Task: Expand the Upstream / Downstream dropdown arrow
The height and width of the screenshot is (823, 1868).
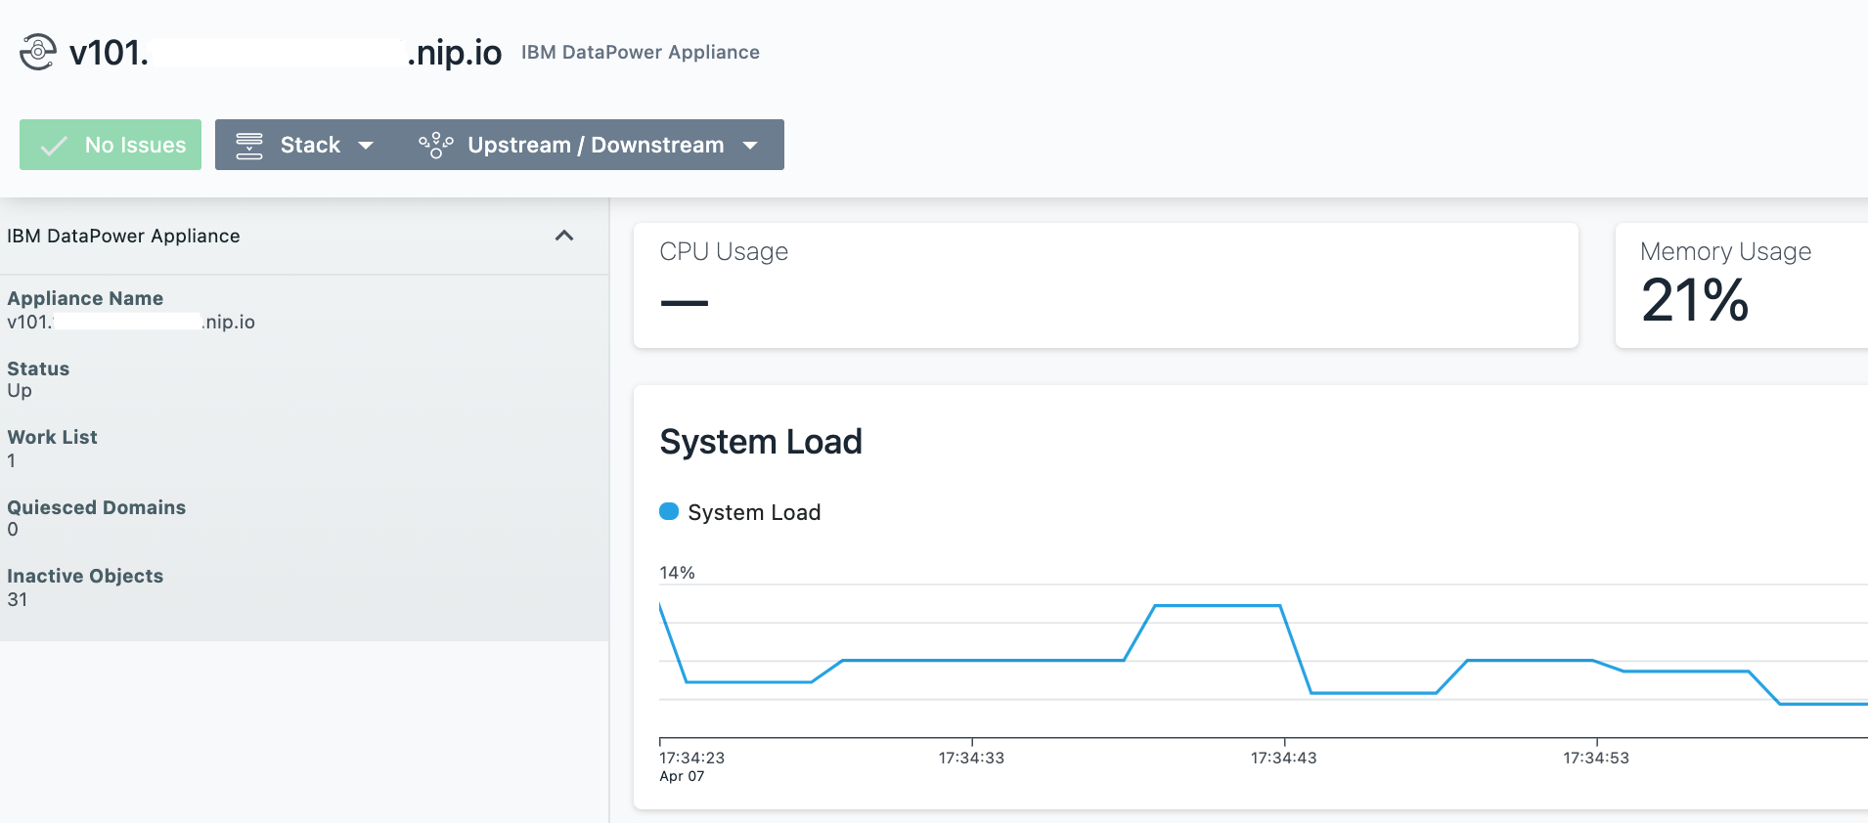Action: click(750, 146)
